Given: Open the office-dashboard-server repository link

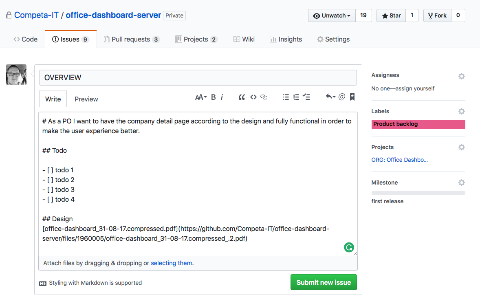Looking at the screenshot, I should [x=113, y=15].
